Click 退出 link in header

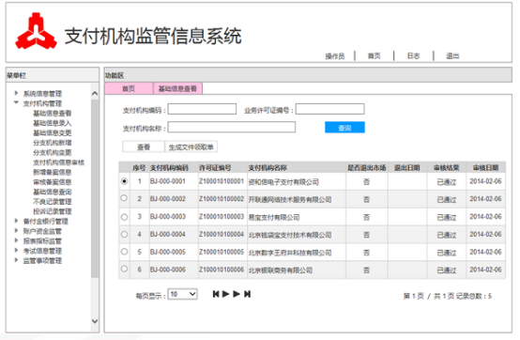click(452, 56)
